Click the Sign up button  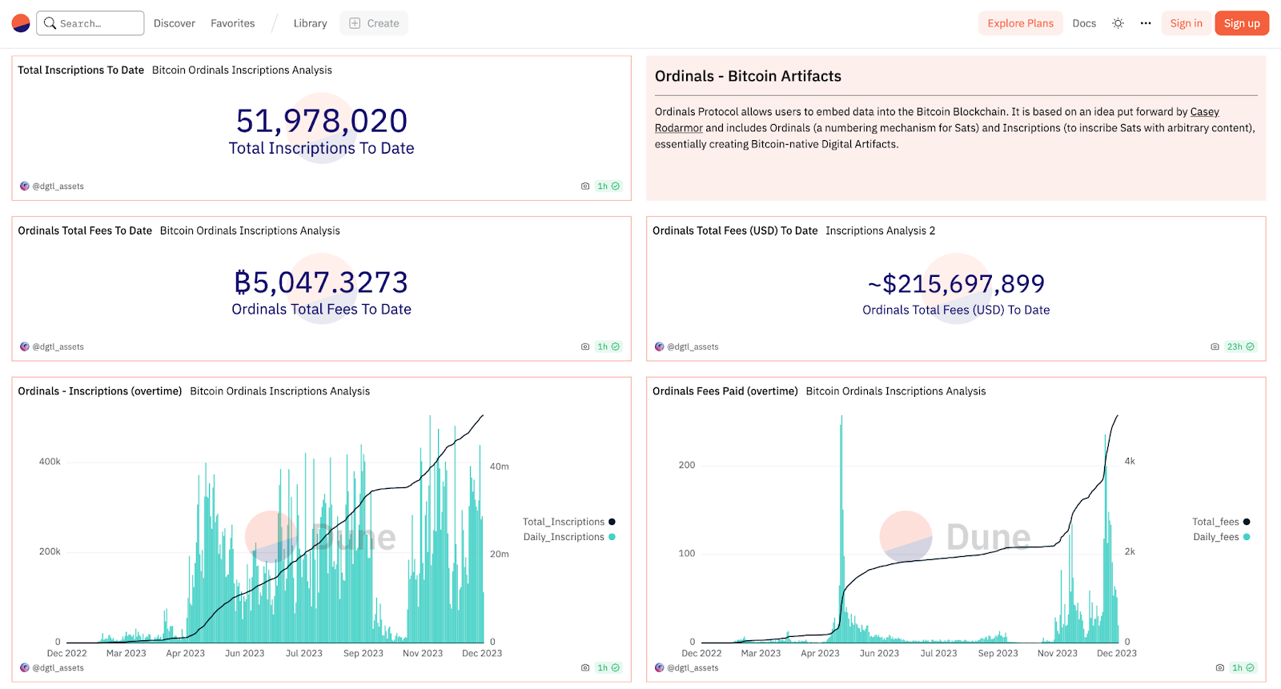coord(1242,23)
